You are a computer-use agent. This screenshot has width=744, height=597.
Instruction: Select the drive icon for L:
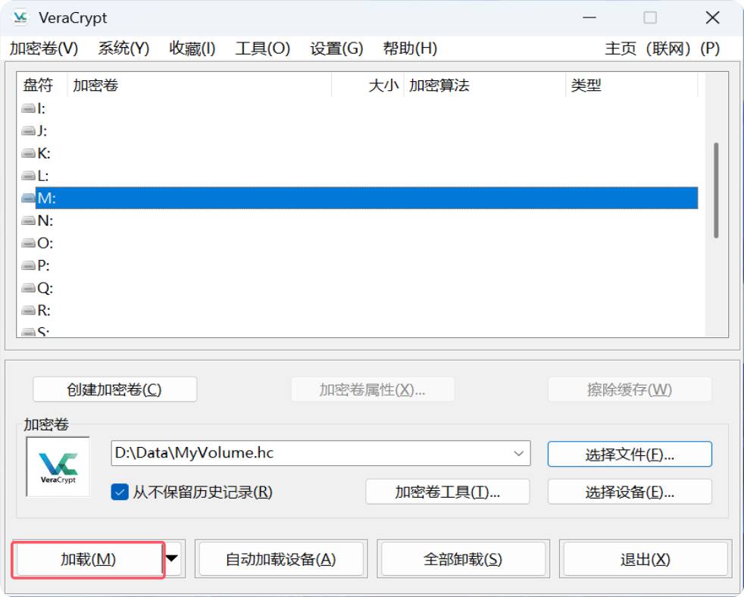click(x=29, y=176)
